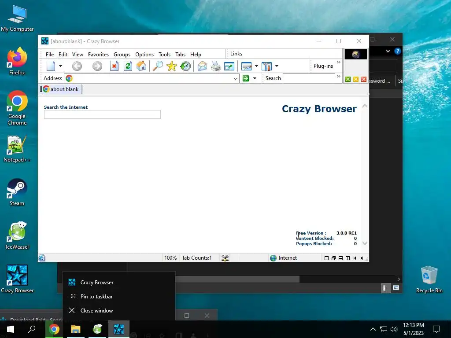Expand the Search toolbar overflow chevron
This screenshot has height=338, width=451.
point(339,76)
